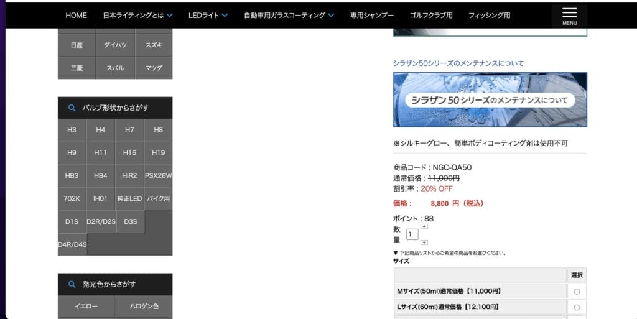Select the スズキ maker button
Image resolution: width=637 pixels, height=319 pixels.
tap(154, 45)
